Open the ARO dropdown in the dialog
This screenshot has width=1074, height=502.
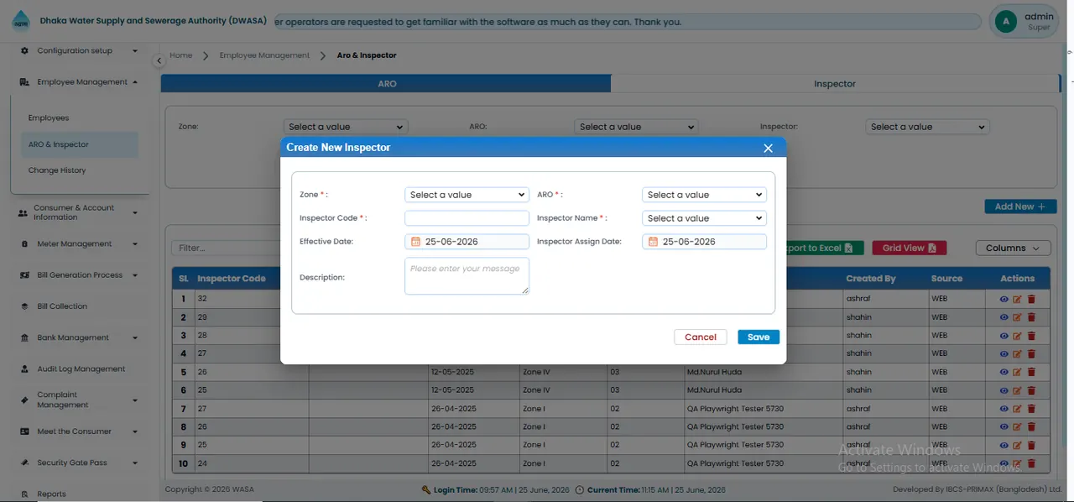(x=704, y=195)
